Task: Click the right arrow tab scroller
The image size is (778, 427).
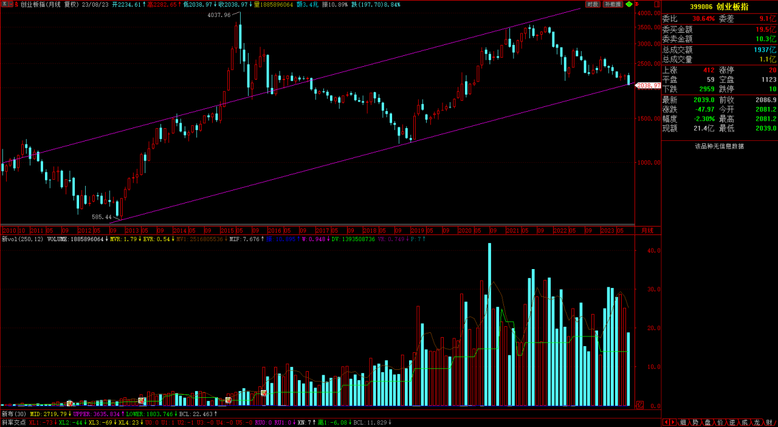Action: click(x=673, y=422)
